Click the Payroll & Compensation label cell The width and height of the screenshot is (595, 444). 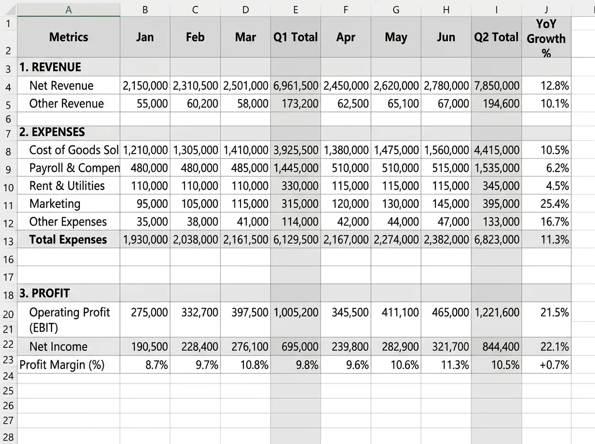pos(69,168)
